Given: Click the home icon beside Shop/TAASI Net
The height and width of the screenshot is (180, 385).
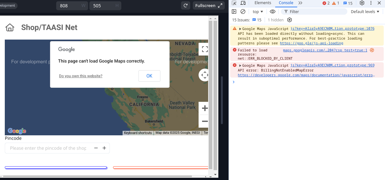Looking at the screenshot, I should tap(10, 27).
